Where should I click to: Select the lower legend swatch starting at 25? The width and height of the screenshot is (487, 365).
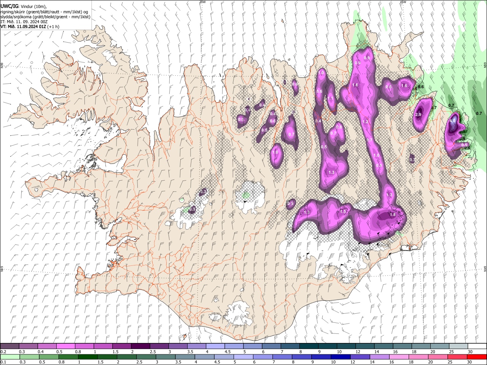coord(457,357)
